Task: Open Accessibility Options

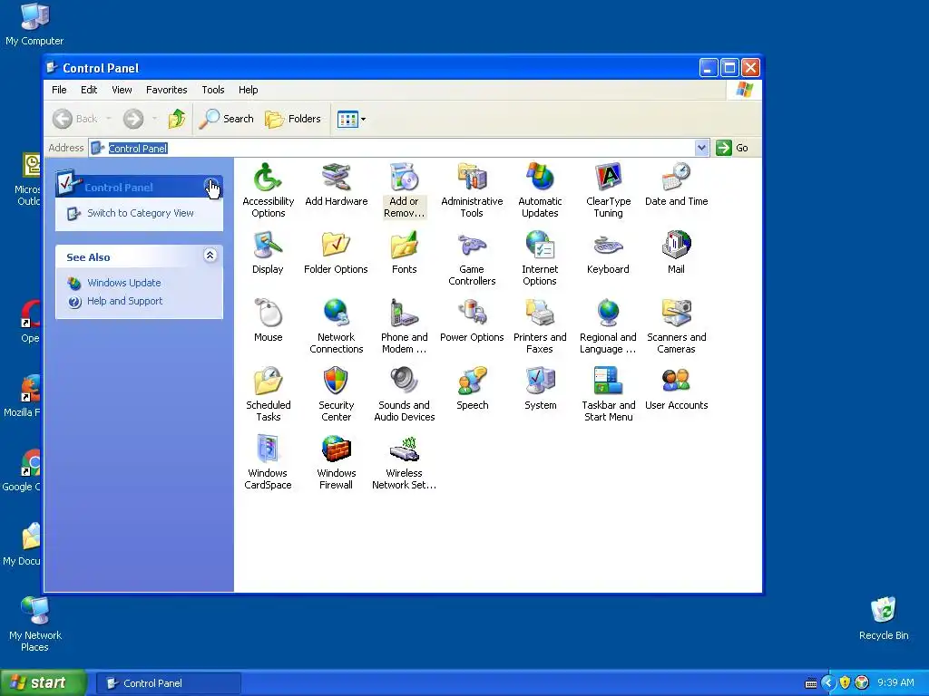Action: 268,190
